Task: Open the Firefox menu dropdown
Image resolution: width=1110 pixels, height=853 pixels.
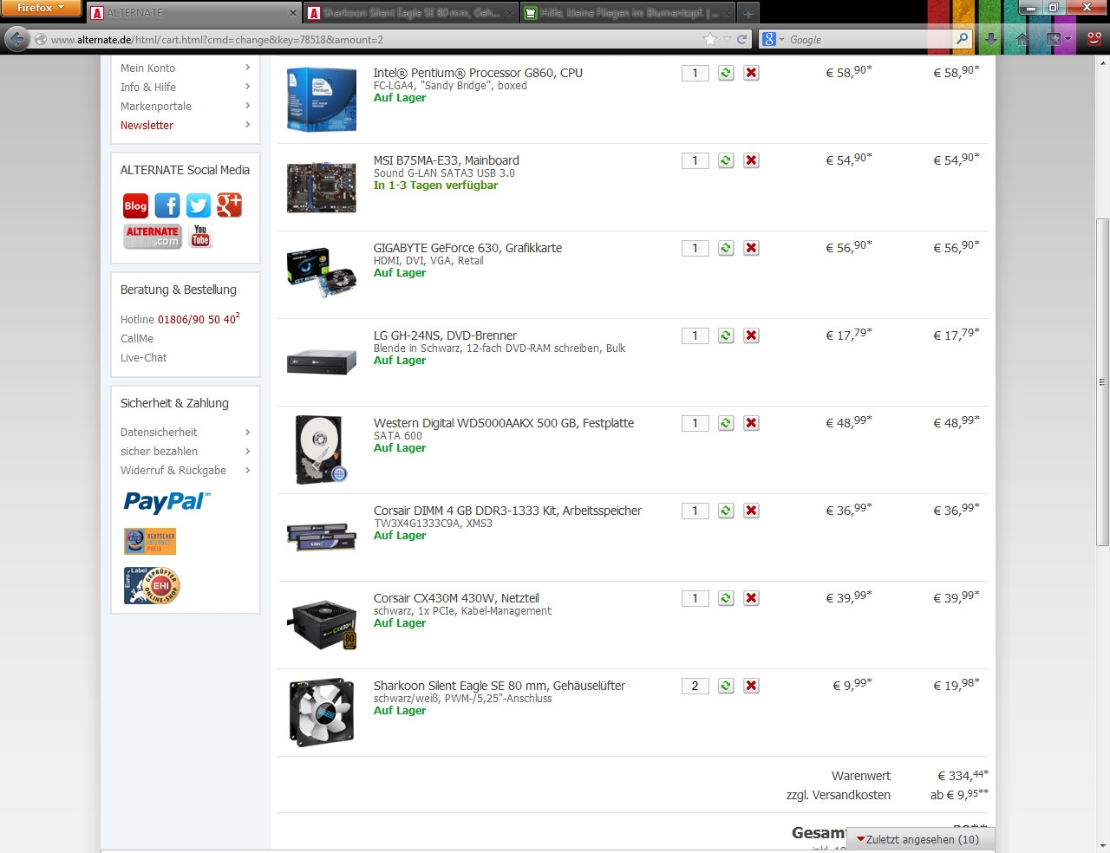Action: pos(41,8)
